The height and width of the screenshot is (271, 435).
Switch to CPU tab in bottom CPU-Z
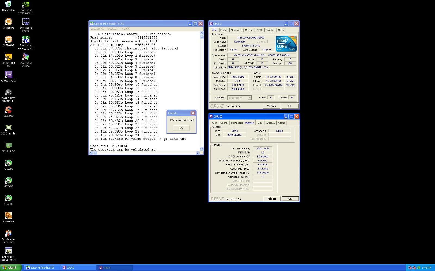pos(215,123)
